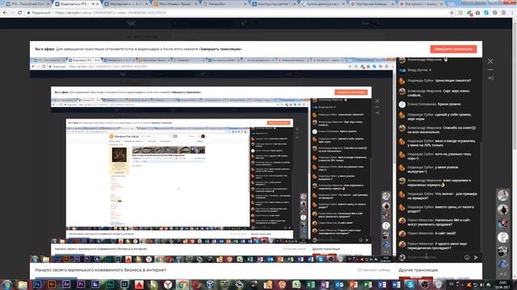Open VirtualBox from the taskbar
517x290 pixels.
tap(210, 284)
